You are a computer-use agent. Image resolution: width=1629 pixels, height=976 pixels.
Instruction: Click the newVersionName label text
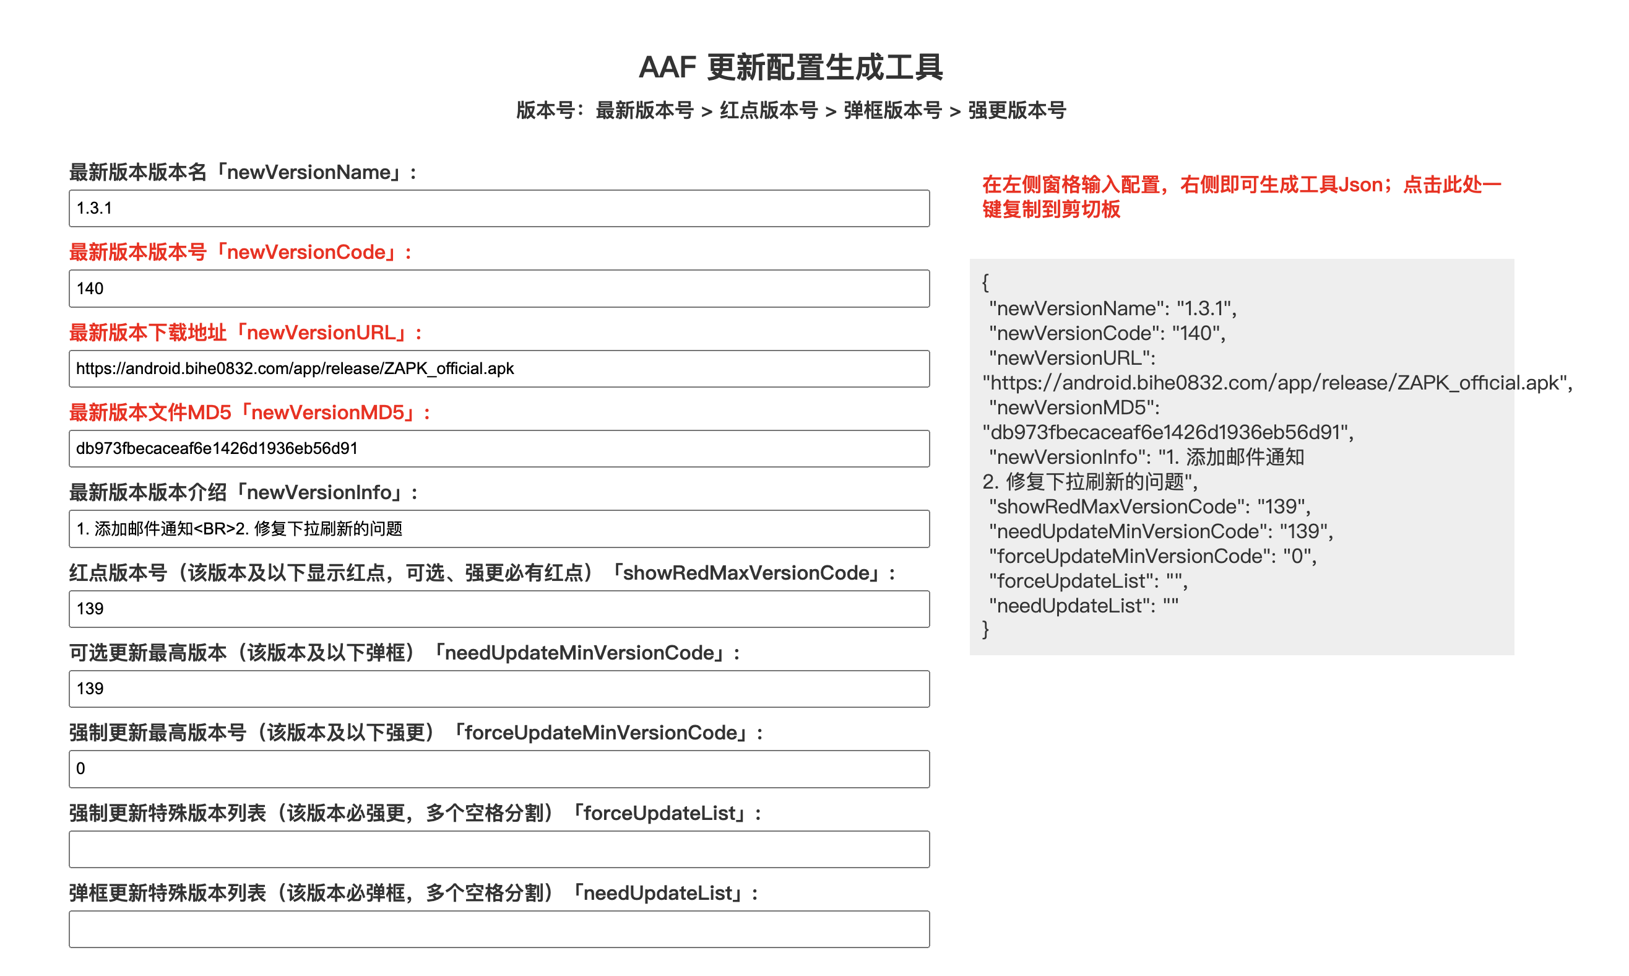243,172
